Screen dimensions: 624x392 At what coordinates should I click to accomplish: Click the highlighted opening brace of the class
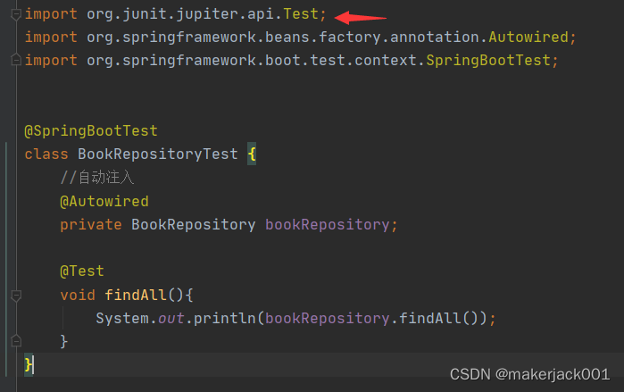point(252,154)
